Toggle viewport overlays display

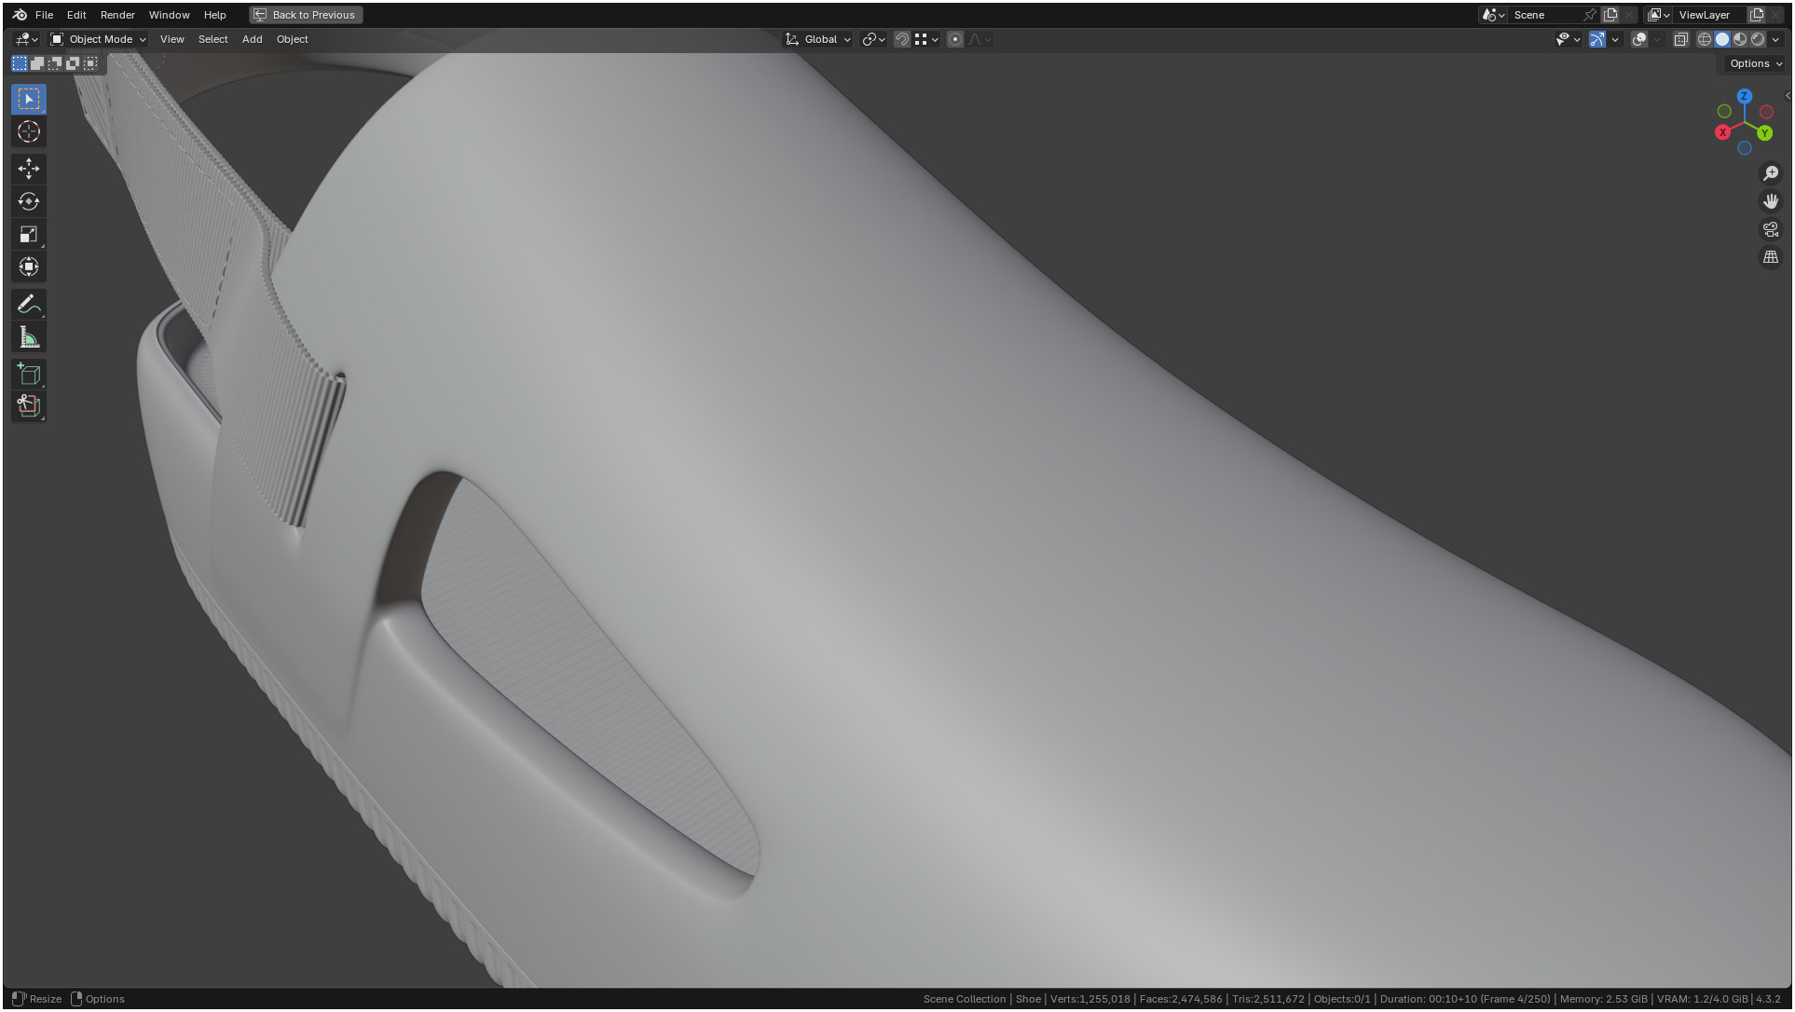1639,39
